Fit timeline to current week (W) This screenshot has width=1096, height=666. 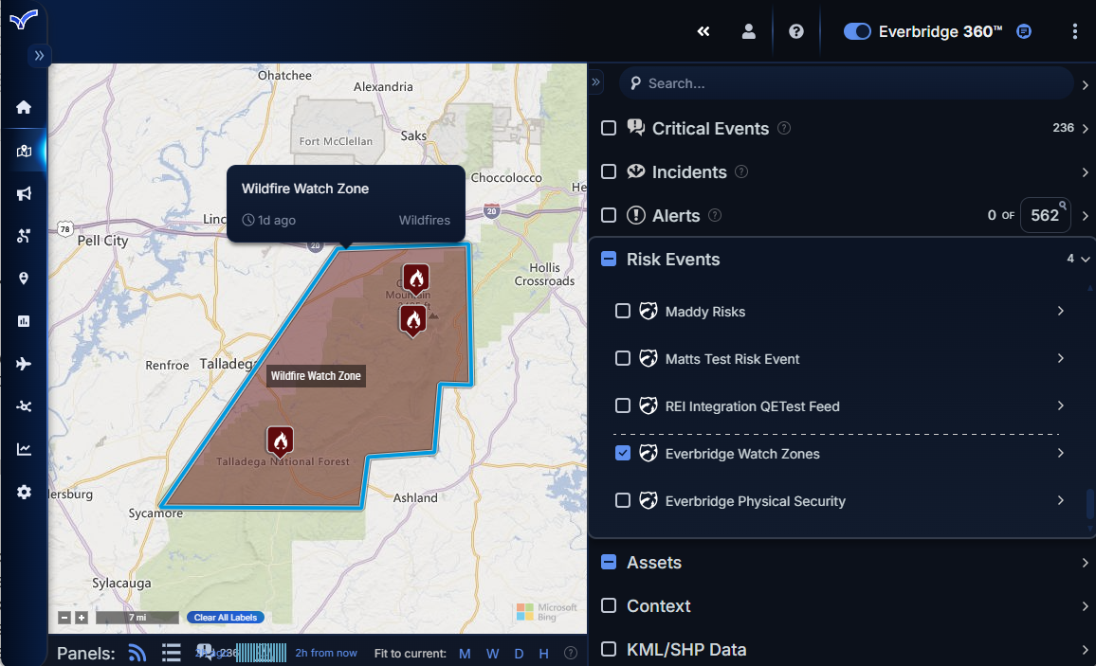point(492,654)
